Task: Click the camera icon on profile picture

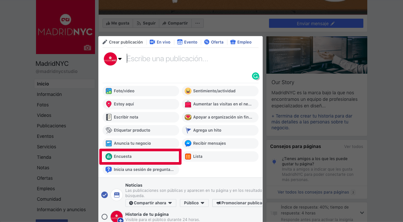Action: coord(87,48)
